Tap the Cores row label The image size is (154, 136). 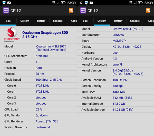[x=8, y=62]
